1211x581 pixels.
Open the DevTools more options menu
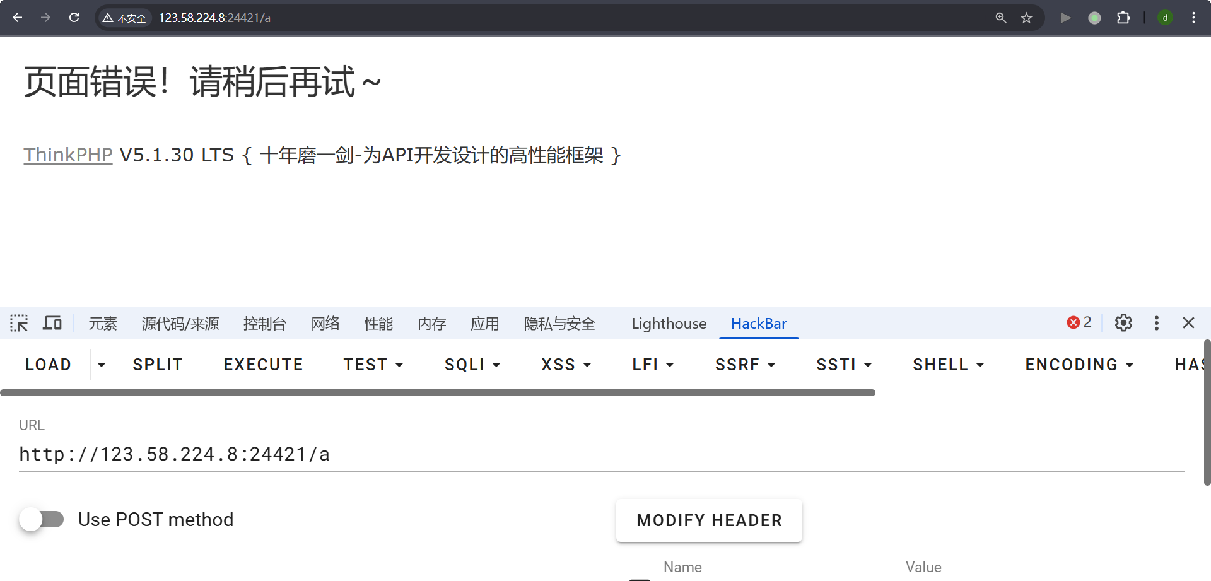pos(1156,323)
